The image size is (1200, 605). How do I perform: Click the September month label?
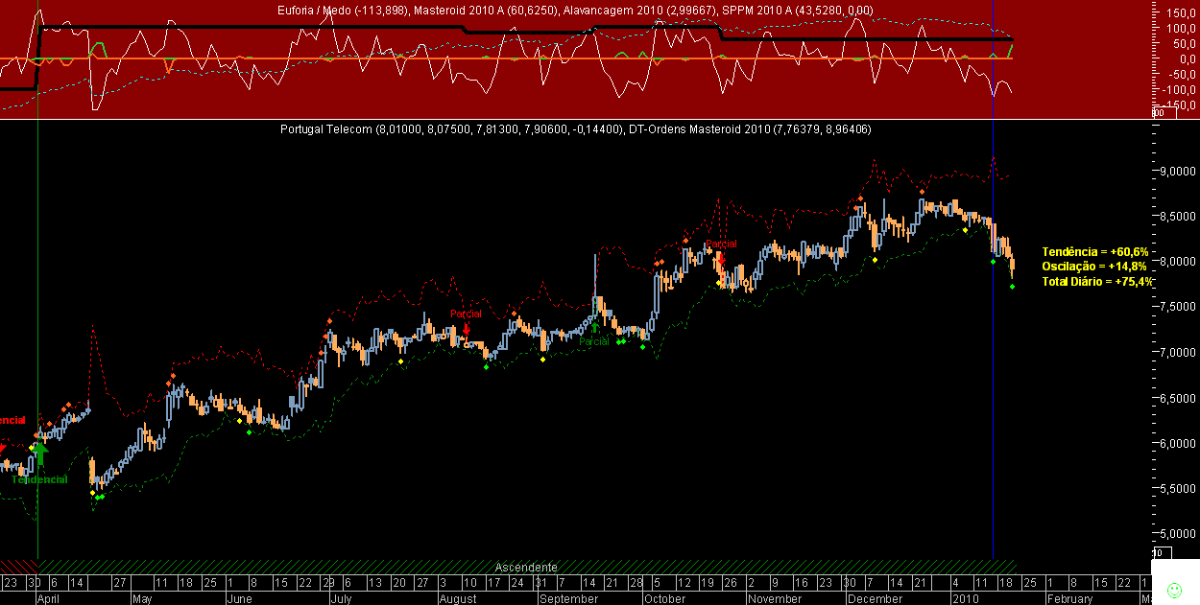pyautogui.click(x=568, y=598)
